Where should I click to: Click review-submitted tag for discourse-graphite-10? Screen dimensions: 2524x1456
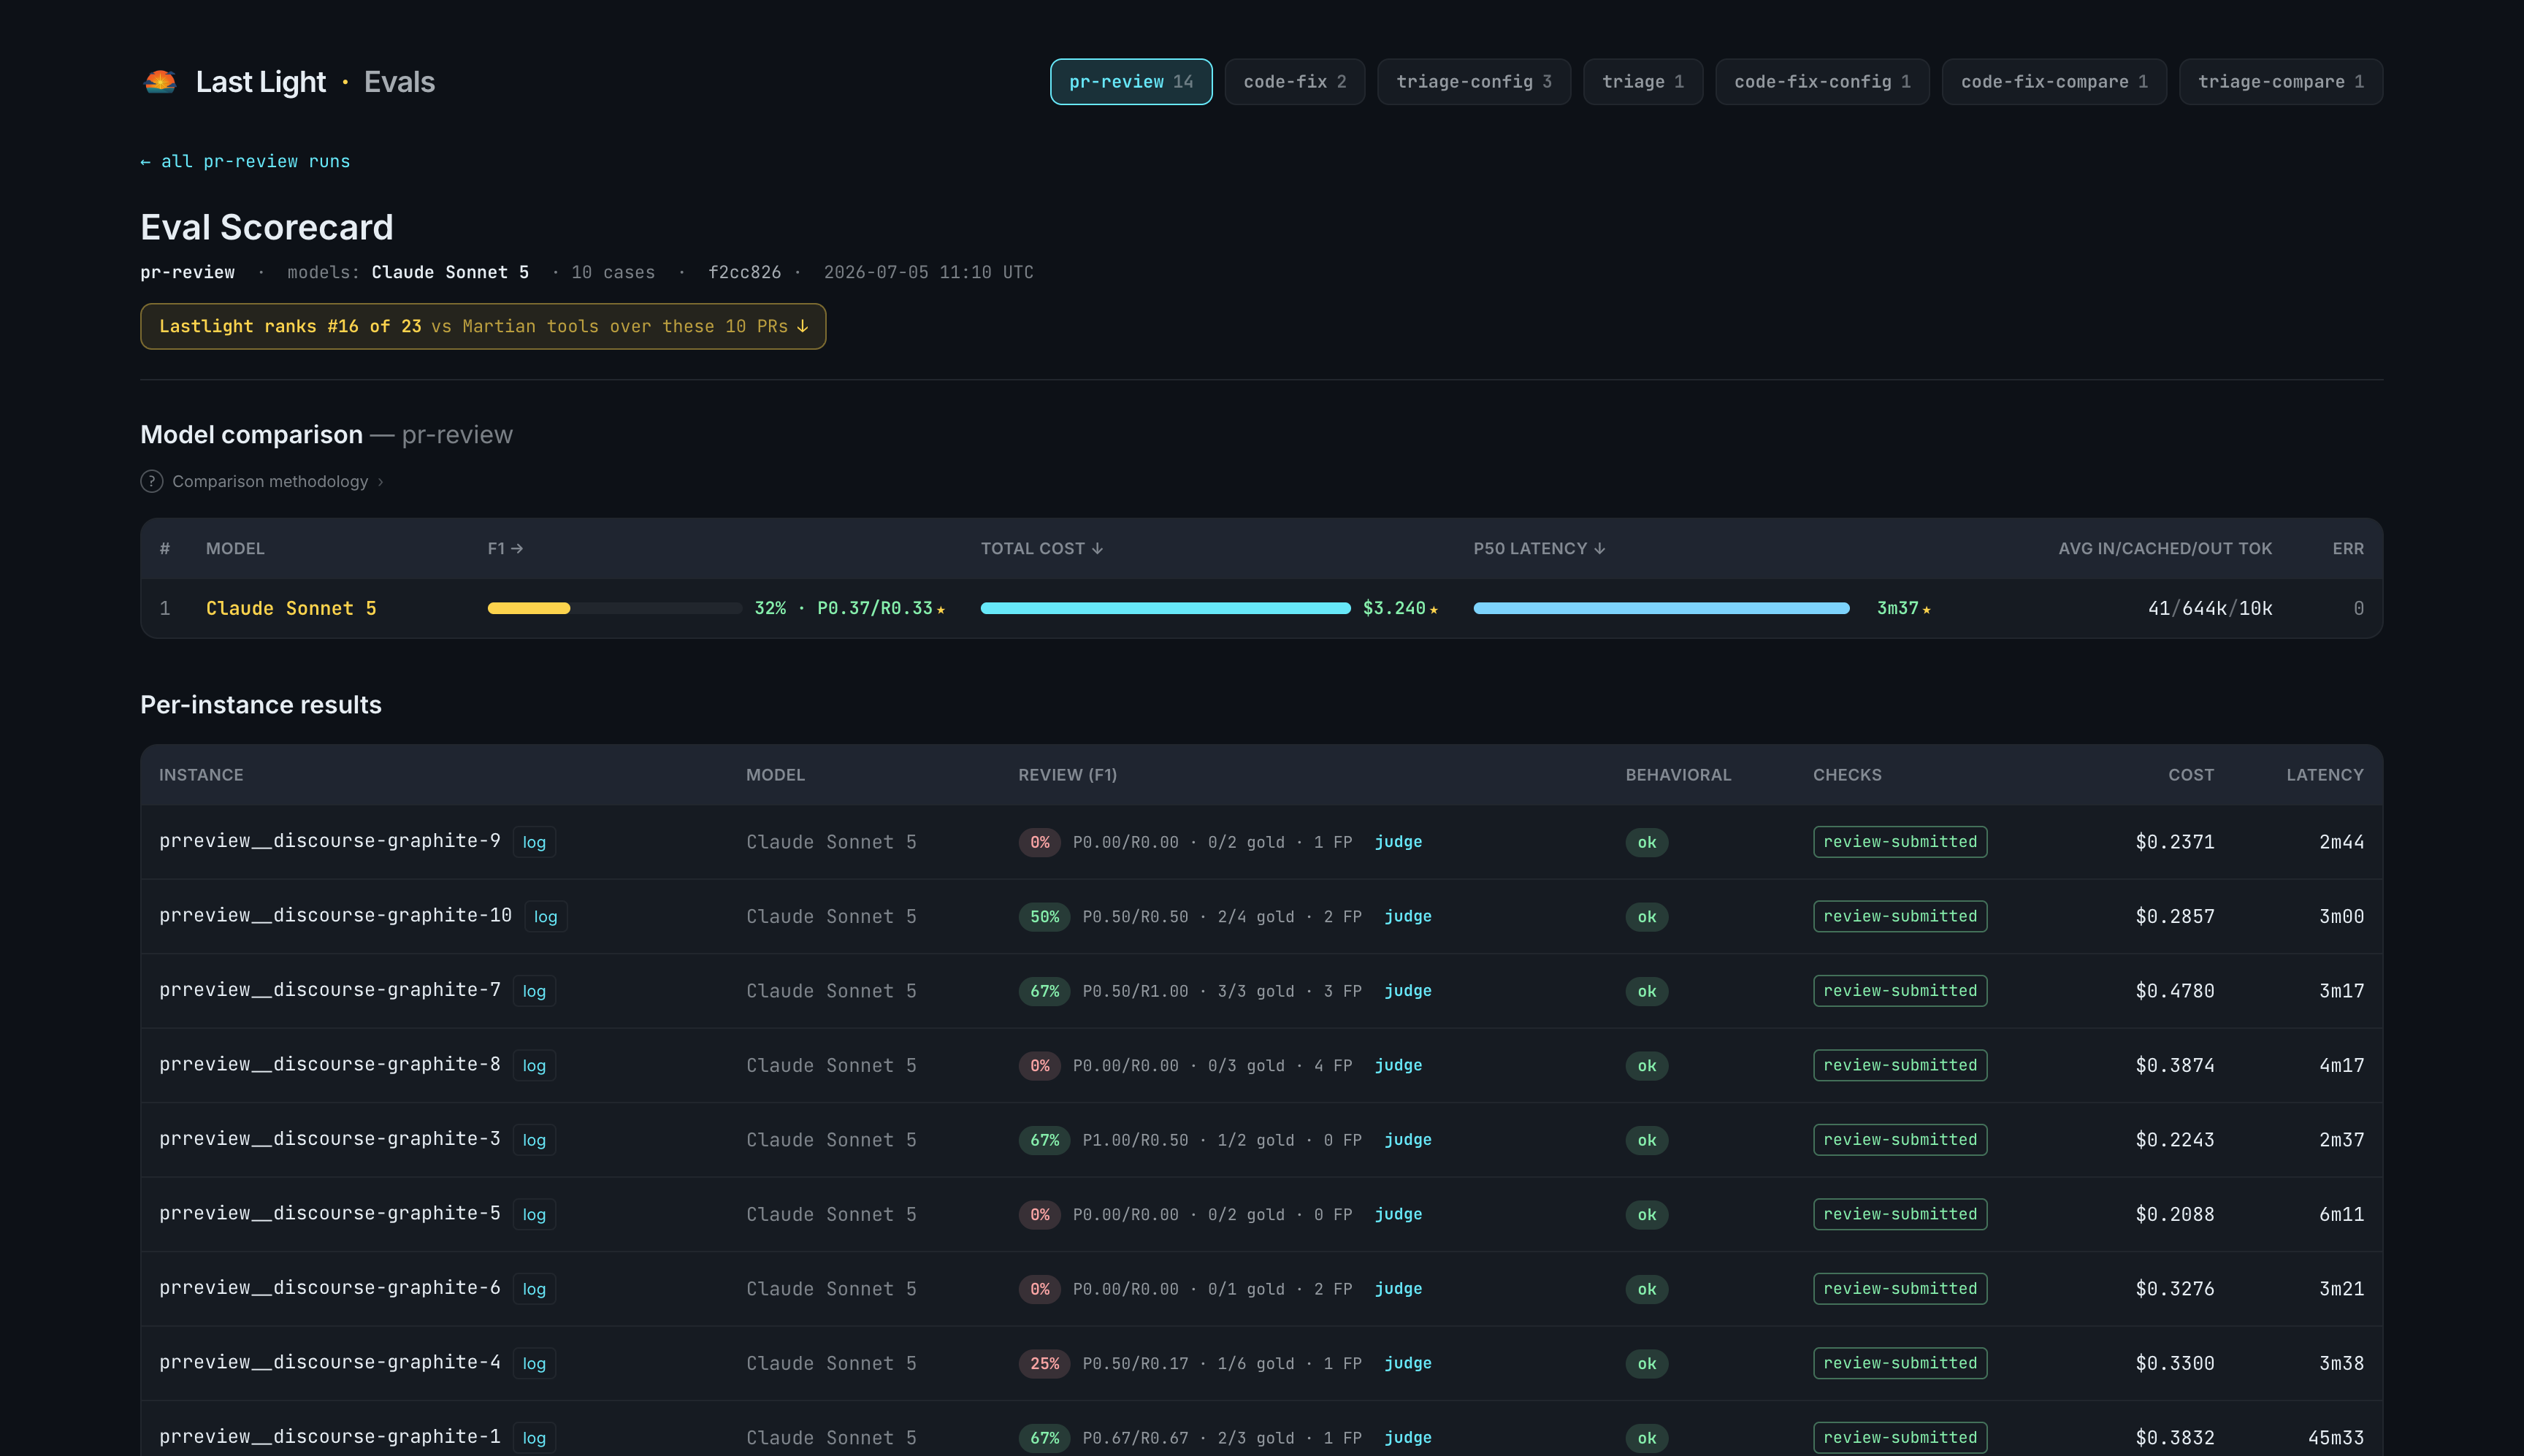coord(1900,917)
